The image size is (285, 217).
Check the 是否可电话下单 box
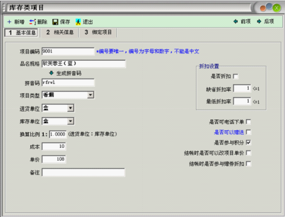click(248, 122)
